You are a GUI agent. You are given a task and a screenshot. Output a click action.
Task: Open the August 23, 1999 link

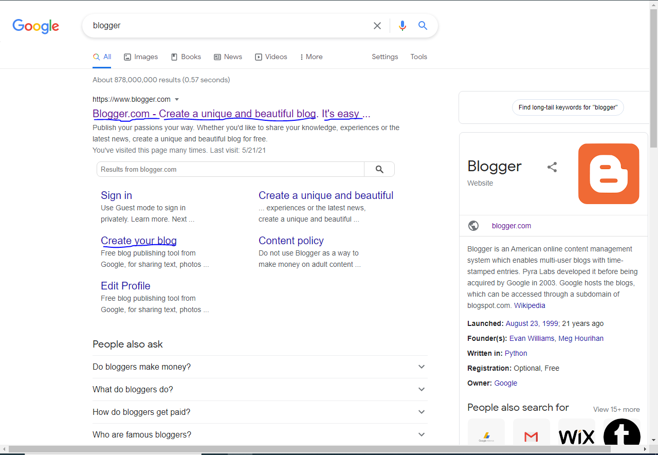point(532,323)
